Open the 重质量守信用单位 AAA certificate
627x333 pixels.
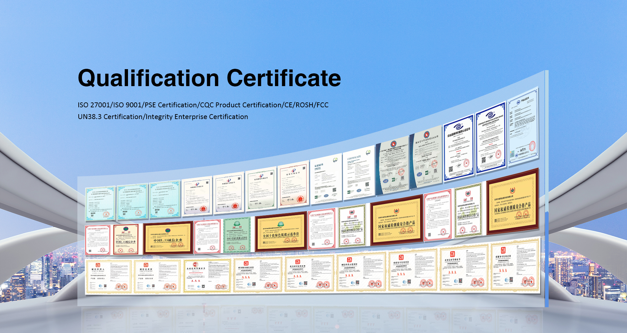(413, 270)
